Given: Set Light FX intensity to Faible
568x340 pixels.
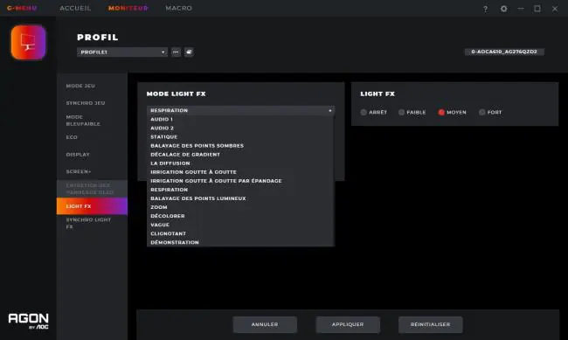Looking at the screenshot, I should tap(412, 113).
